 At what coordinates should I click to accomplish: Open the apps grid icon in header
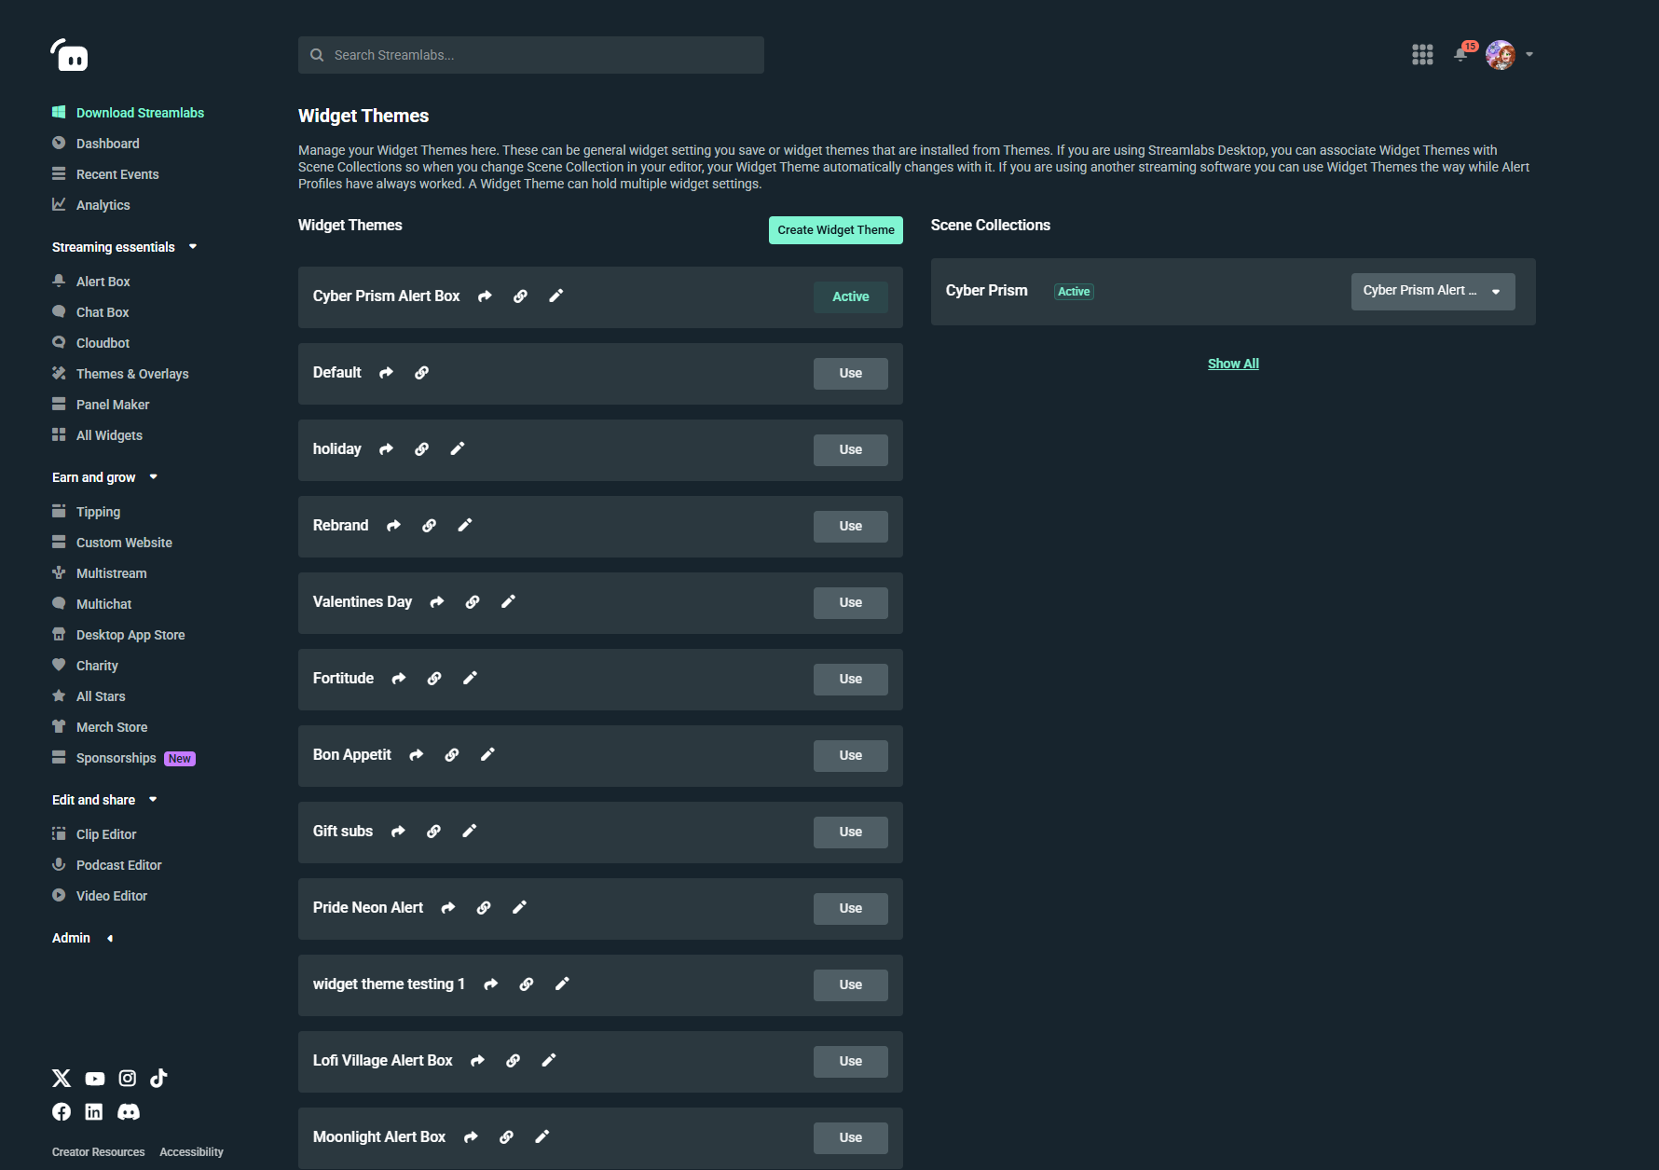[x=1422, y=55]
